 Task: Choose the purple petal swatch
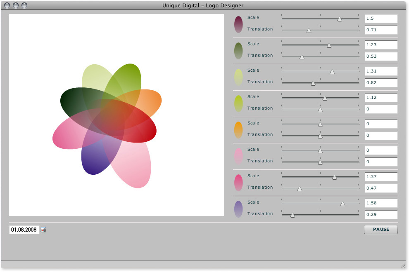pos(238,209)
